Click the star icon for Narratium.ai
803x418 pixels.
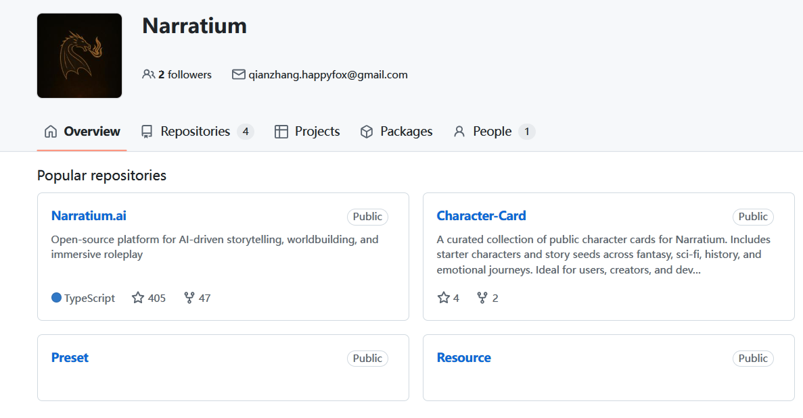pos(138,297)
